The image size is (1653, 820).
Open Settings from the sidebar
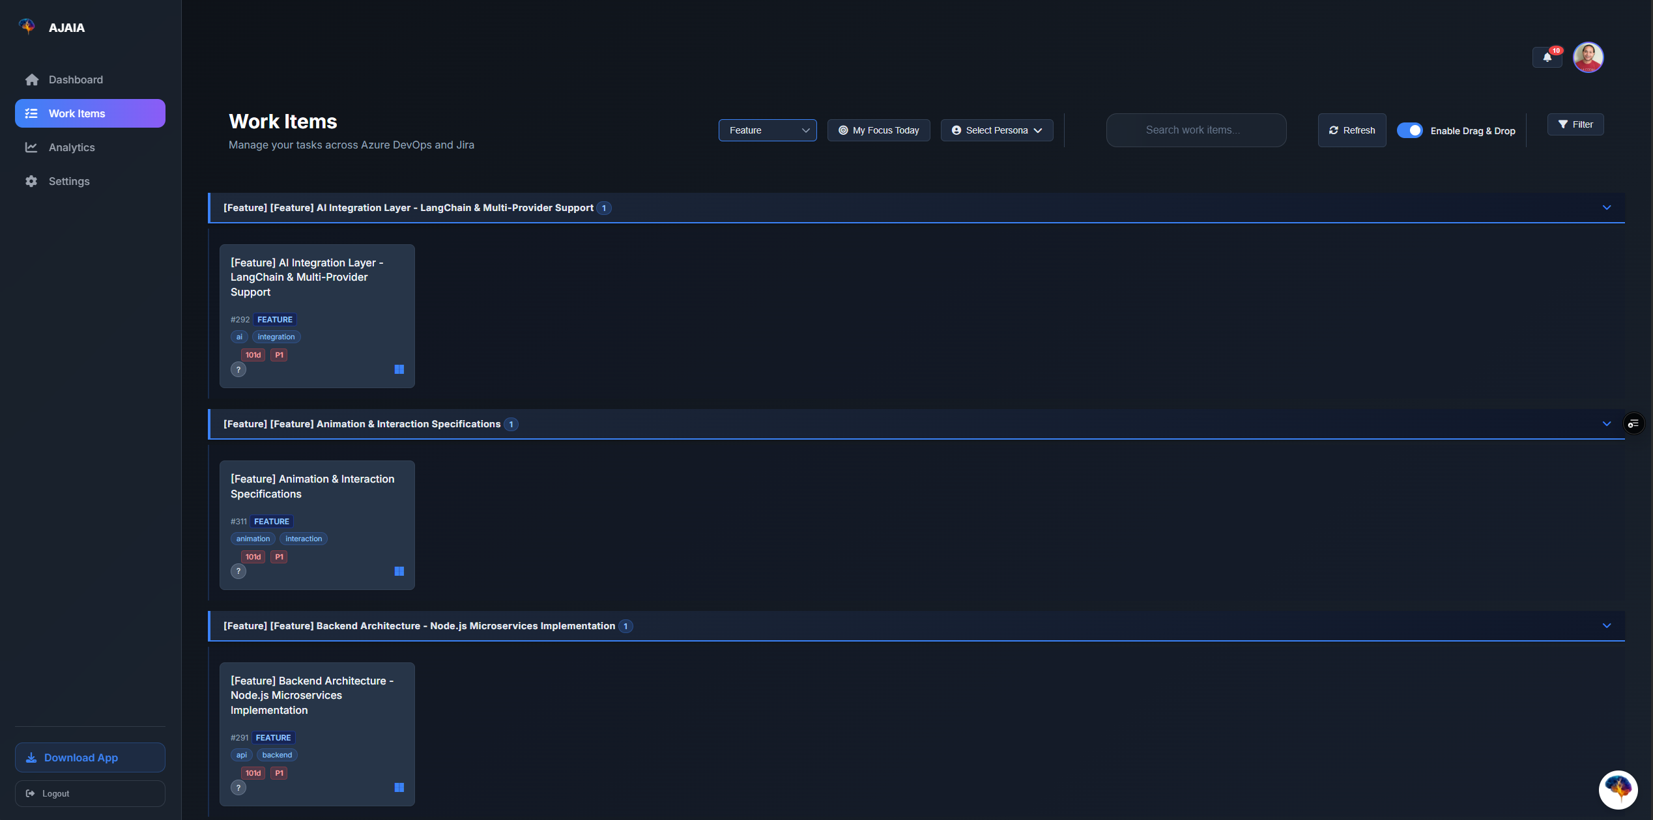click(x=68, y=181)
